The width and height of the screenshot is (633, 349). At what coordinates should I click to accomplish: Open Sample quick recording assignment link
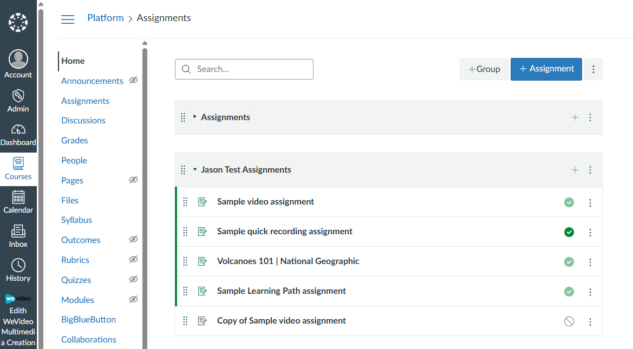(x=285, y=232)
